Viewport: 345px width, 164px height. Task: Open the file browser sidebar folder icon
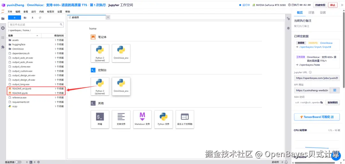click(x=3, y=19)
